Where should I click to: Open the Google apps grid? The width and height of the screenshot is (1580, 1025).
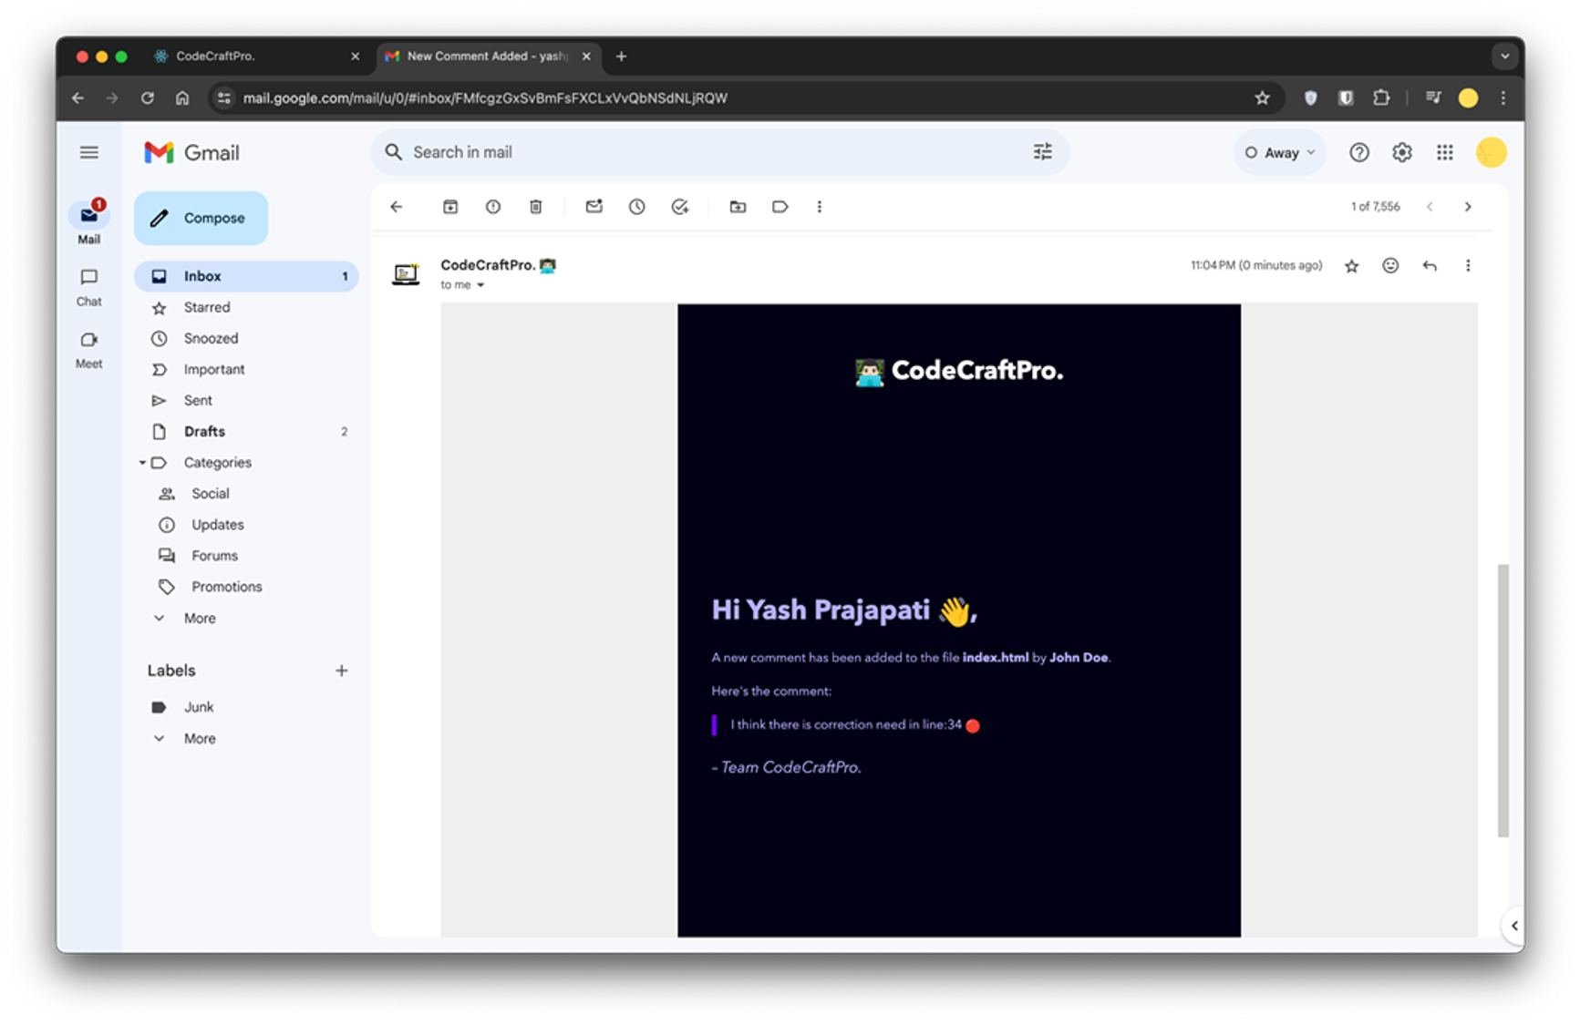point(1445,152)
